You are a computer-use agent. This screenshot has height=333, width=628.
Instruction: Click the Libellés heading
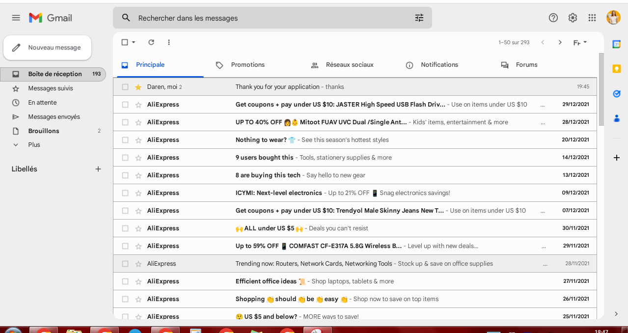click(25, 169)
